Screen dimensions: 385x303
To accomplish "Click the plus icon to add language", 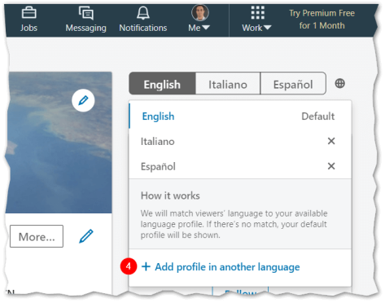I will pyautogui.click(x=146, y=266).
